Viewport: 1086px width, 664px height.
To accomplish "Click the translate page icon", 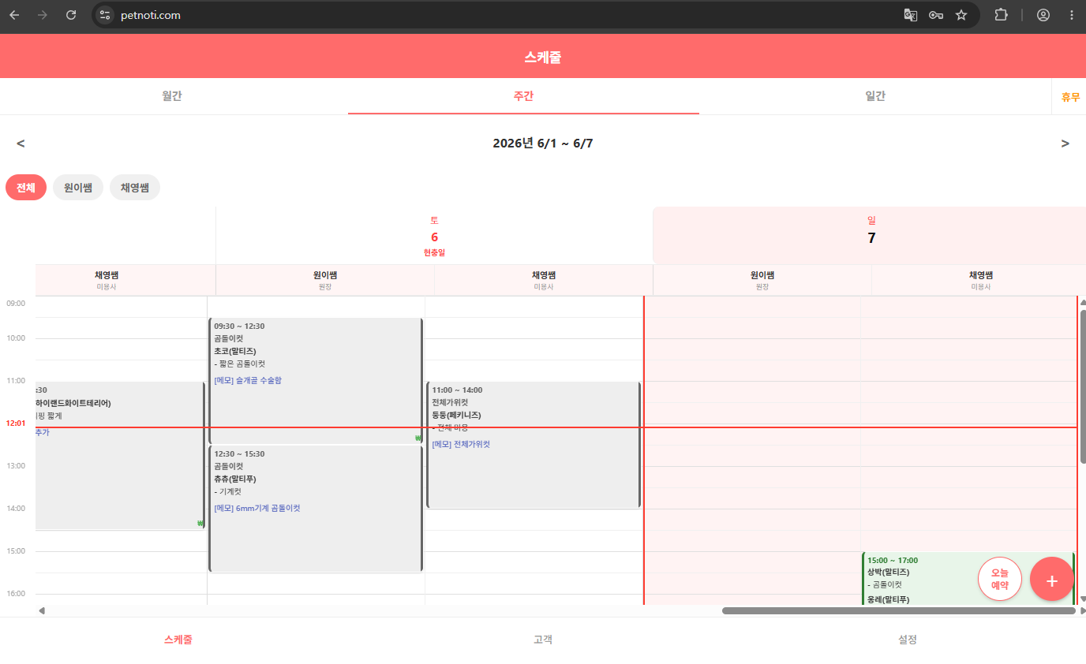I will (x=911, y=15).
